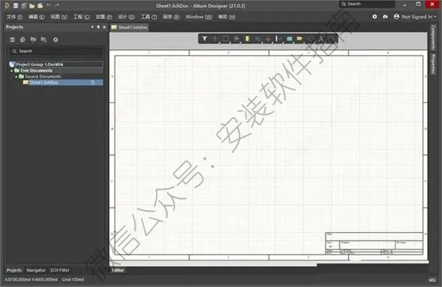Open the 视图 (V) menu

point(58,17)
